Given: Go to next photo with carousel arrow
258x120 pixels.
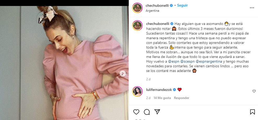Looking at the screenshot, I should point(122,74).
